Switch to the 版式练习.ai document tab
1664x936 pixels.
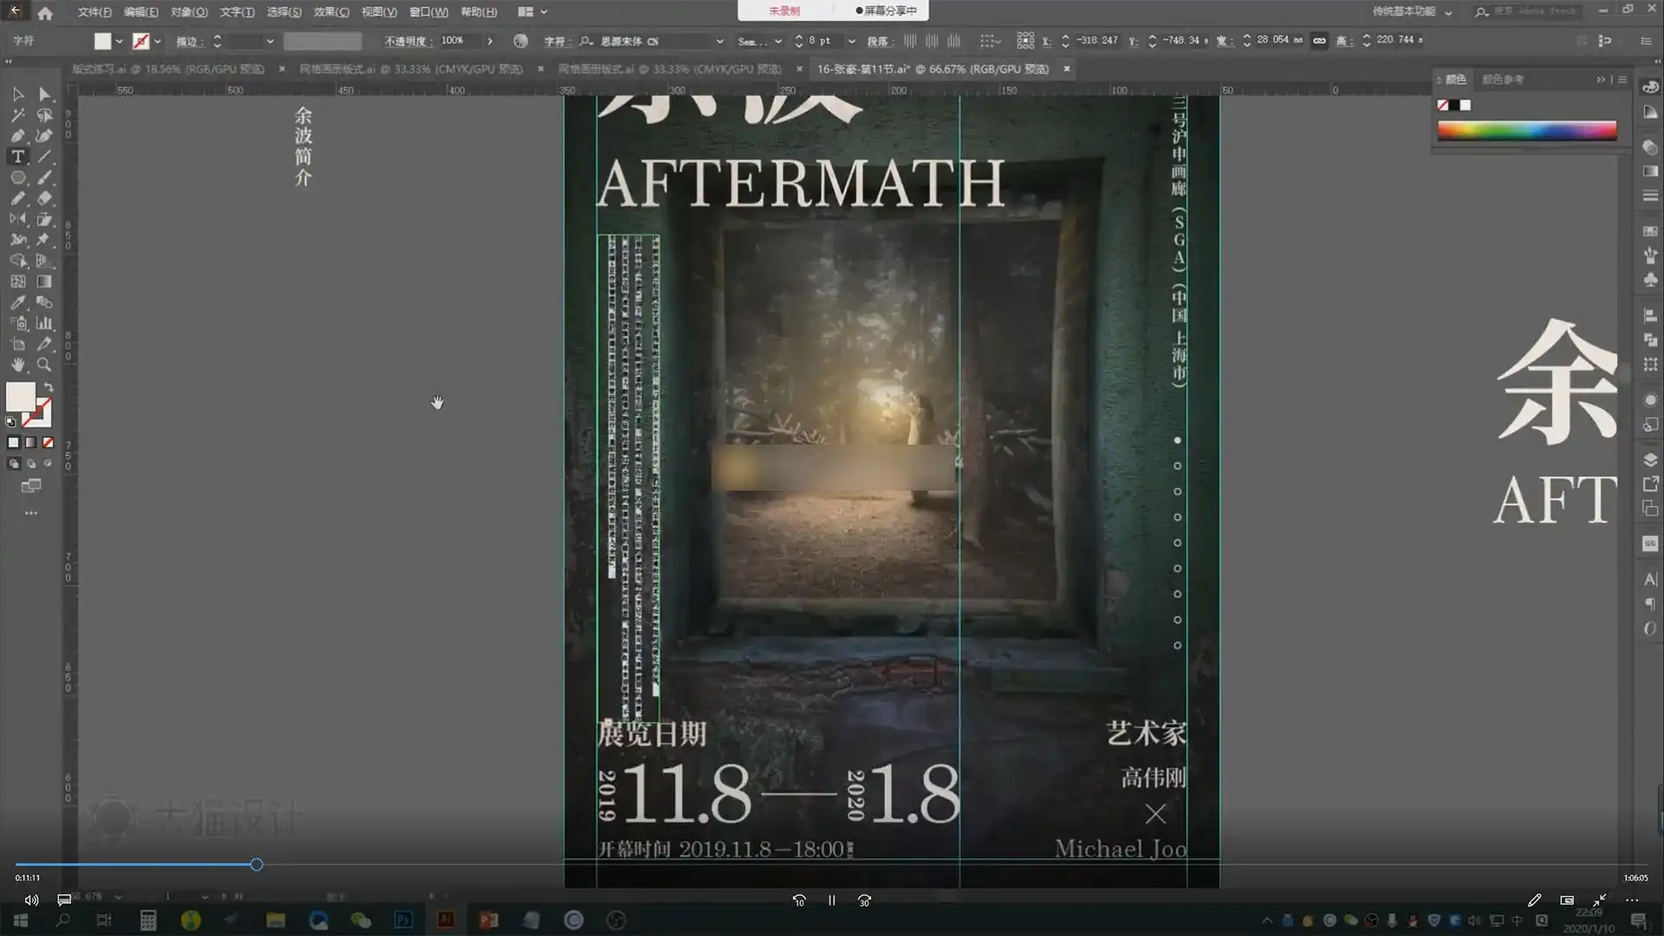pos(169,68)
